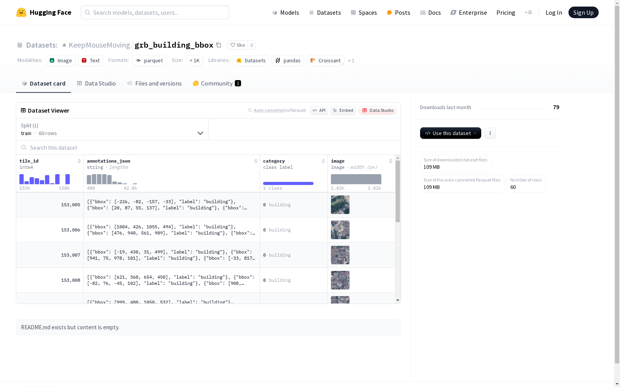Expand the +1 more libraries tag

[x=351, y=60]
